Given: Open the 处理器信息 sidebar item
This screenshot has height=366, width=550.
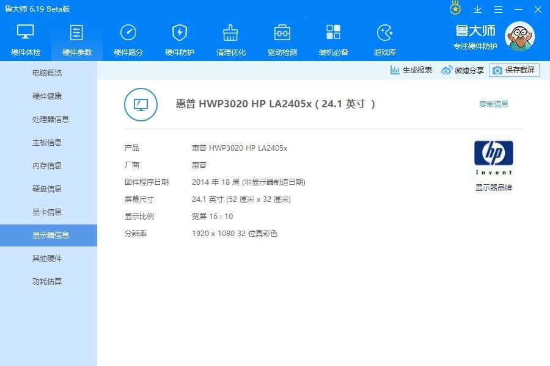Looking at the screenshot, I should click(48, 119).
